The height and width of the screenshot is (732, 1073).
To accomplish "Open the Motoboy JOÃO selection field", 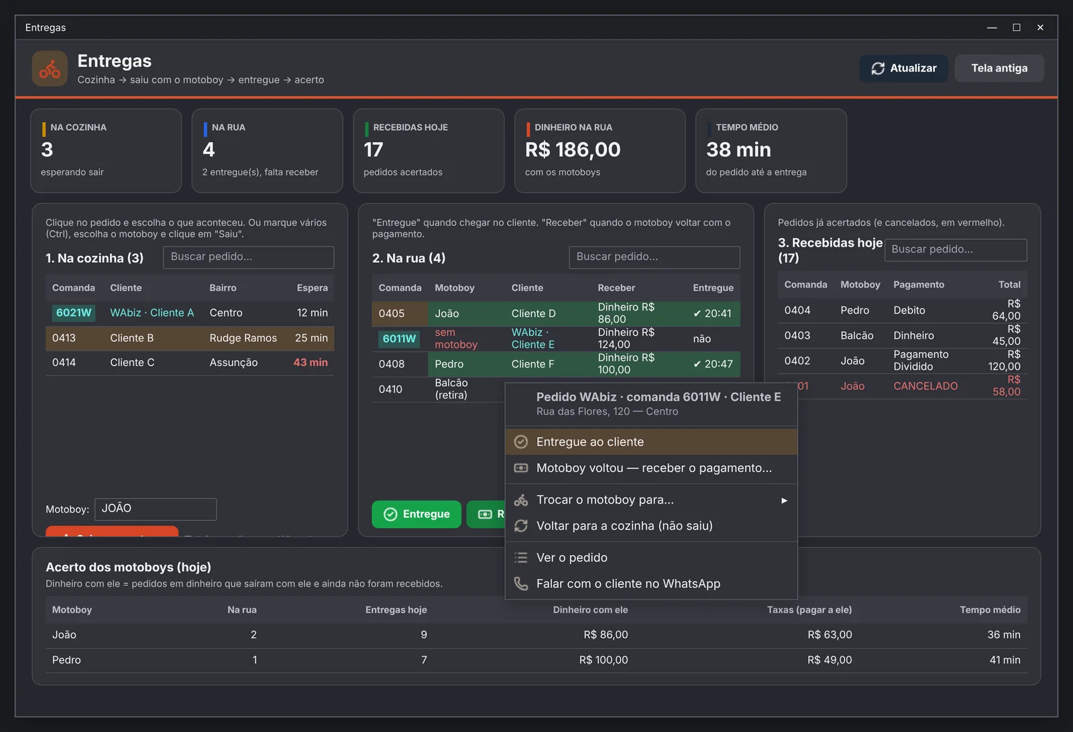I will click(156, 509).
